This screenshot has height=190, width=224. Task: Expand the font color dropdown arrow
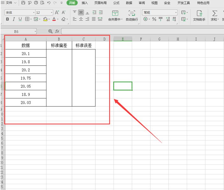[58, 19]
